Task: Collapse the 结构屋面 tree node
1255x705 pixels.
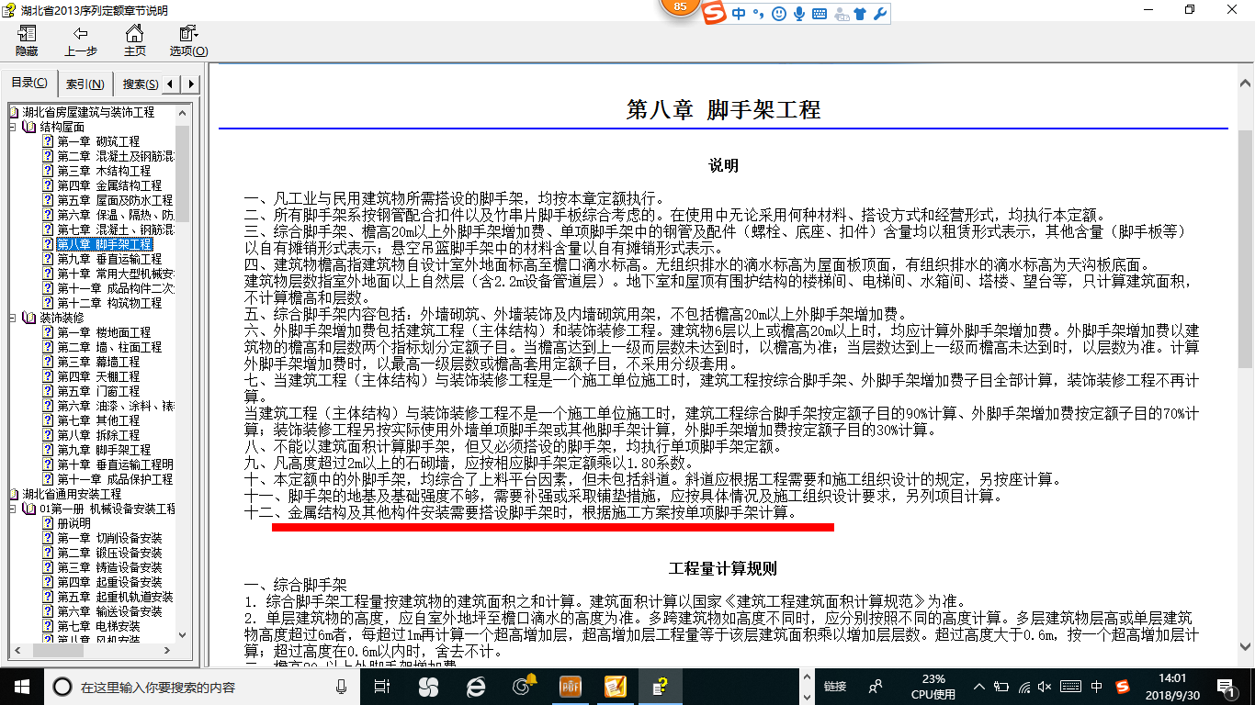Action: tap(14, 127)
